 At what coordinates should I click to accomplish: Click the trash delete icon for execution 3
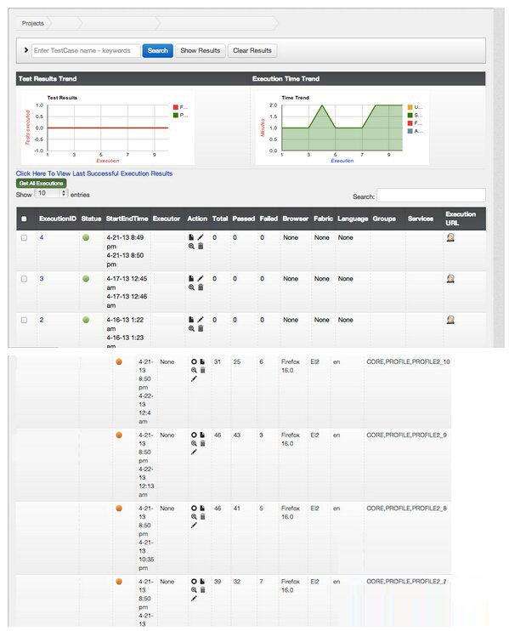coord(201,287)
